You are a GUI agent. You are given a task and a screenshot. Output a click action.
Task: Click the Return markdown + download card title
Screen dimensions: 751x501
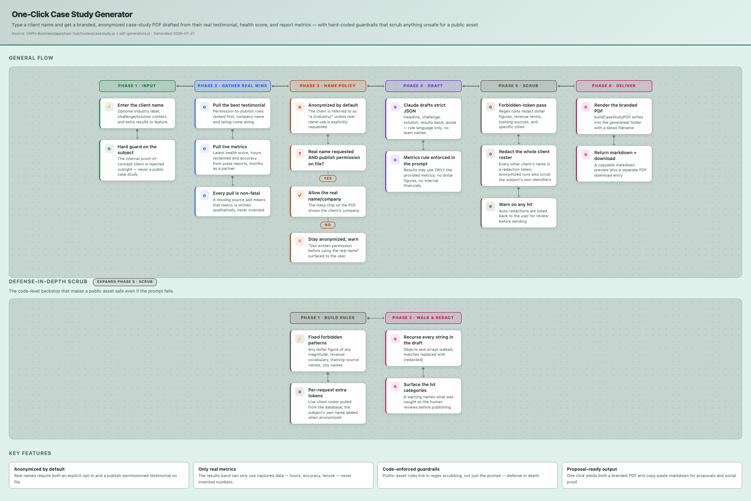615,156
